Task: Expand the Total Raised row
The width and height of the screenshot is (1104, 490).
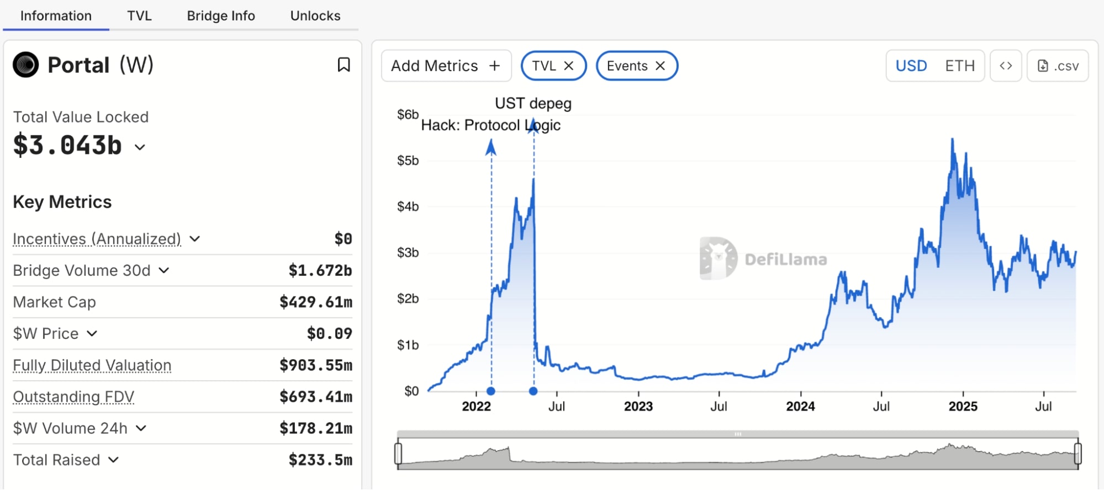Action: [114, 460]
